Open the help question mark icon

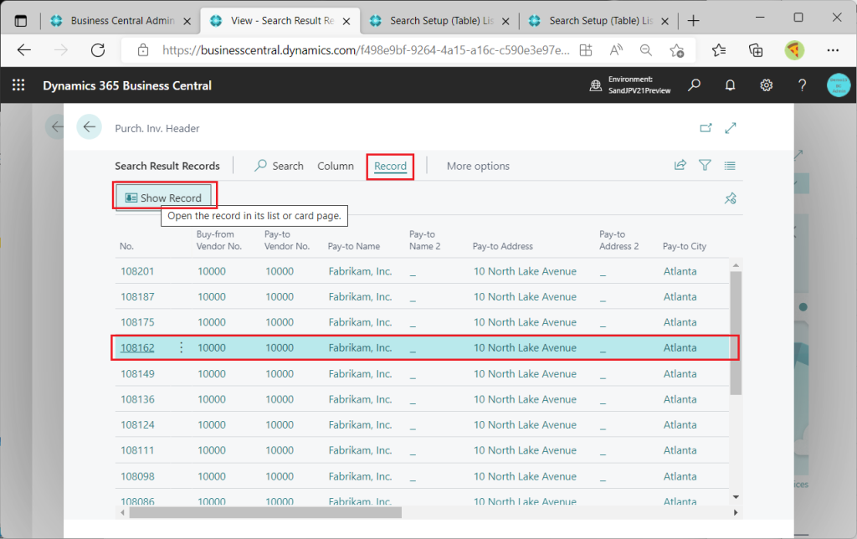tap(802, 85)
